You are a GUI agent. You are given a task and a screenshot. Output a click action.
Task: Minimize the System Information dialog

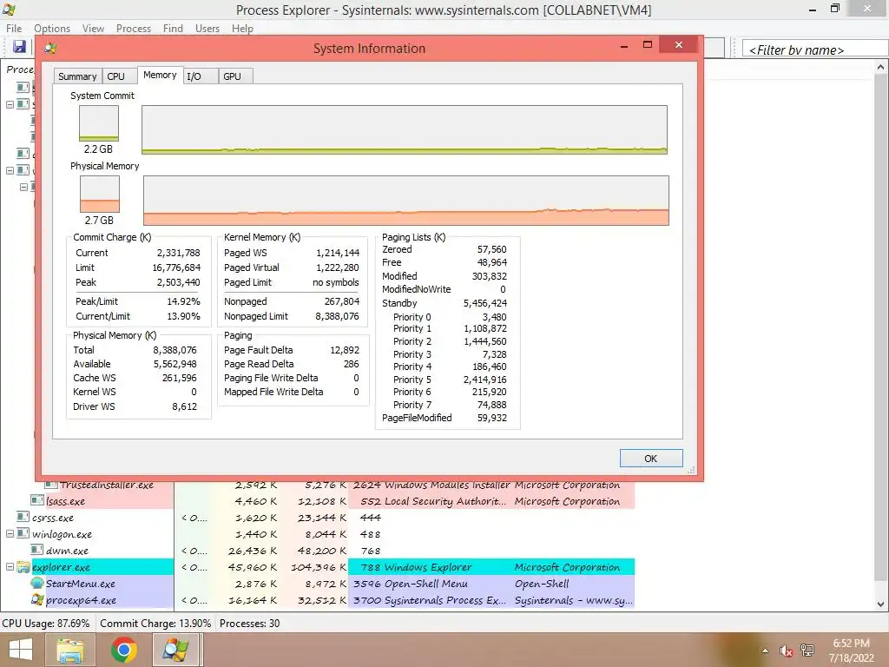[624, 45]
